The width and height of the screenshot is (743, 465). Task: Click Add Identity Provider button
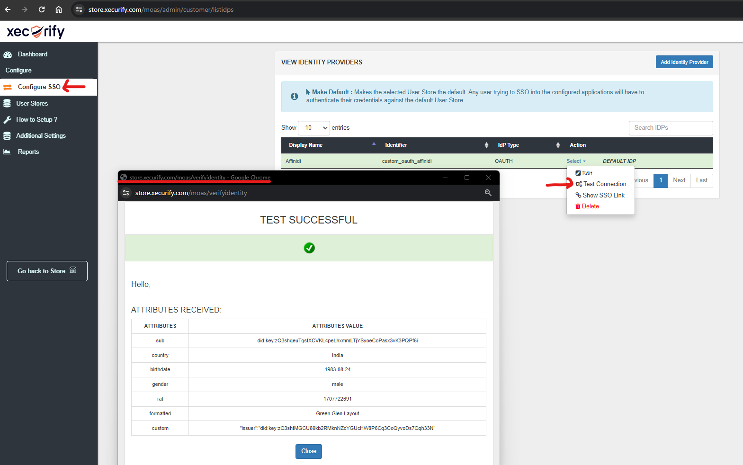point(684,62)
